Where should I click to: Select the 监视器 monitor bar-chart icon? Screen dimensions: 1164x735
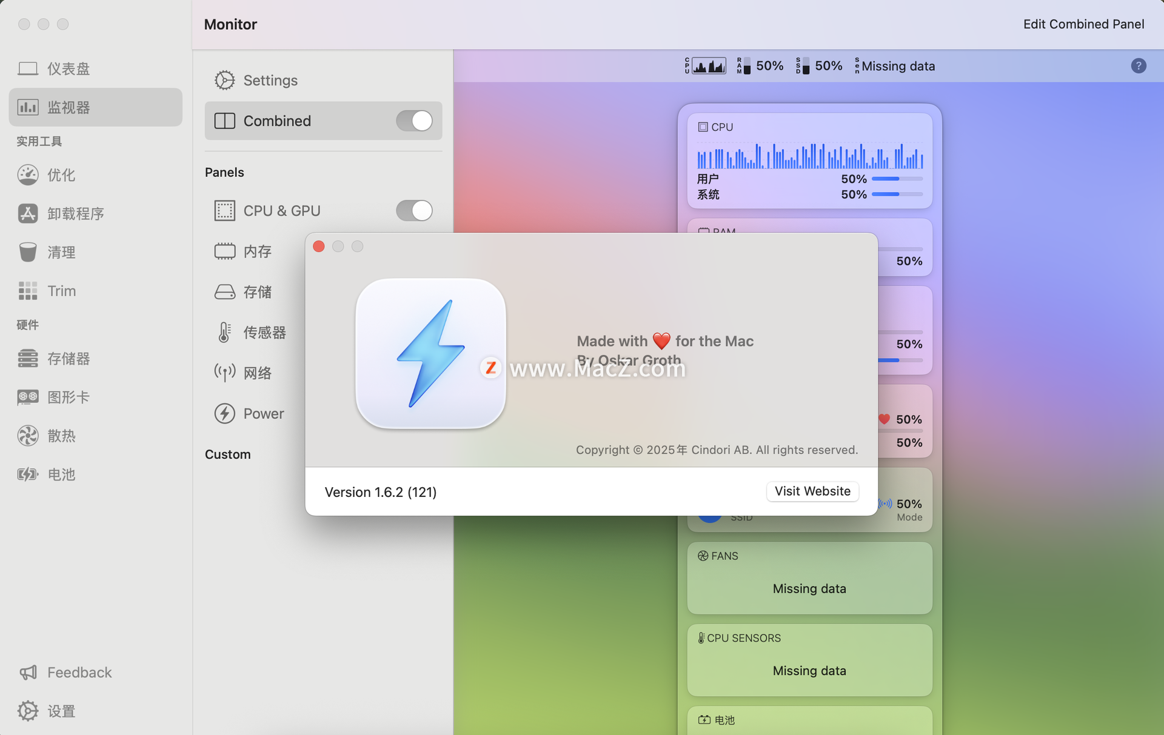tap(28, 107)
